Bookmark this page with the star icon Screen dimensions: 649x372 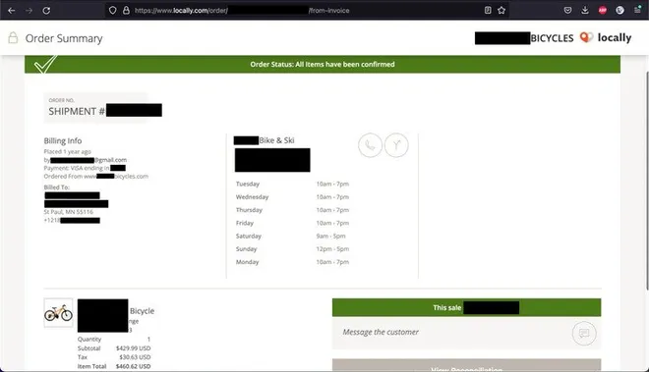tap(501, 11)
